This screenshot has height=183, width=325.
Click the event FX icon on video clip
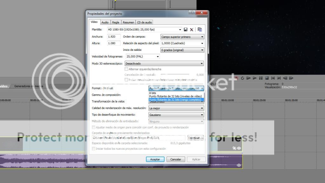(x=239, y=148)
